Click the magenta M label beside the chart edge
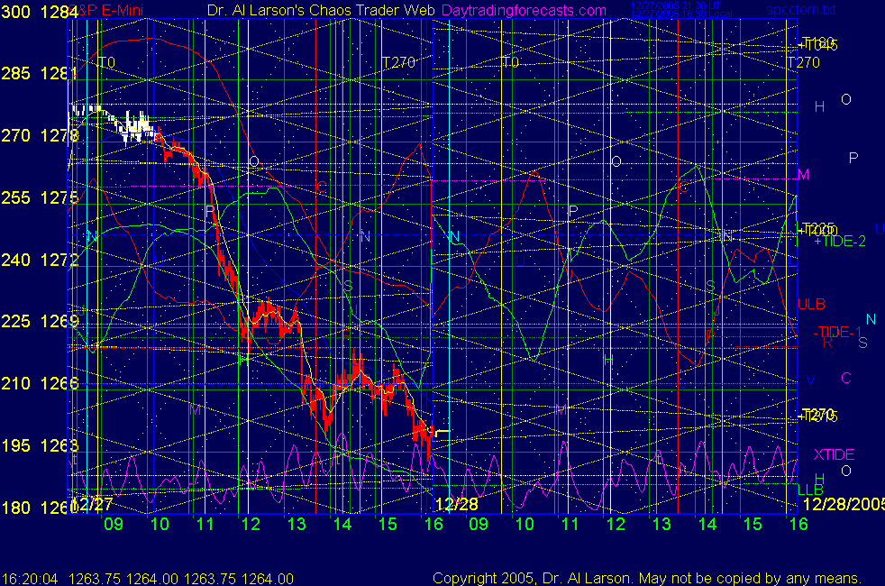The image size is (885, 586). (804, 174)
